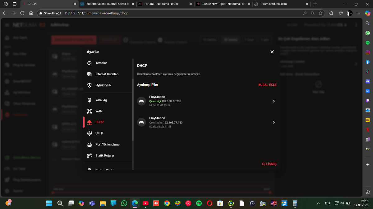Click the GELİŞMİŞ button

[269, 164]
